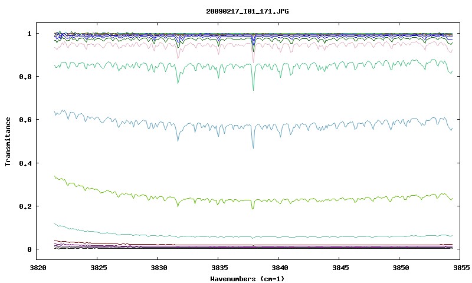
Task: Click the x-axis tick label 3850
Action: [x=401, y=268]
